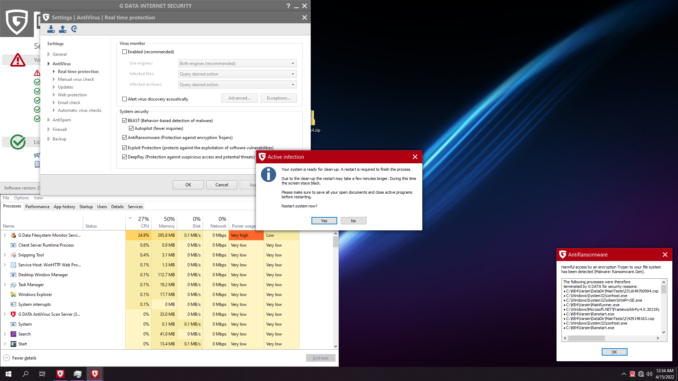Expand G Data Filesystem Monitor process row

(x=5, y=235)
